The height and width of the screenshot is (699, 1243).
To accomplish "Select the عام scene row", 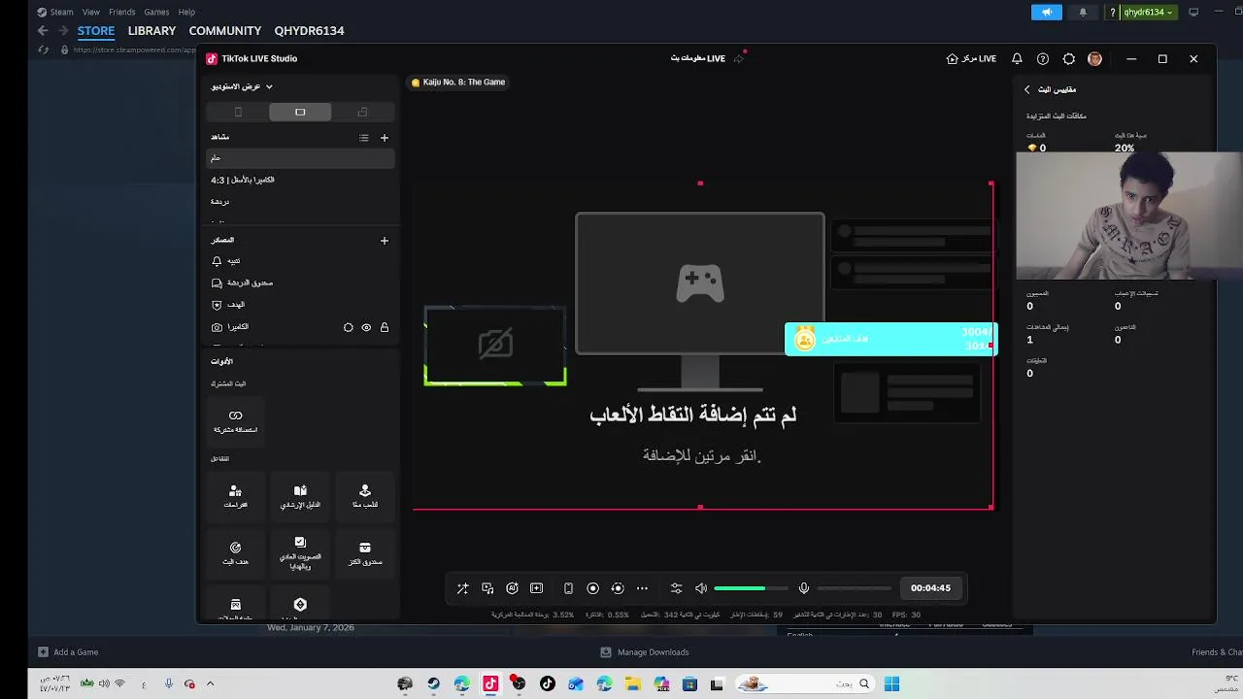I will click(x=300, y=157).
